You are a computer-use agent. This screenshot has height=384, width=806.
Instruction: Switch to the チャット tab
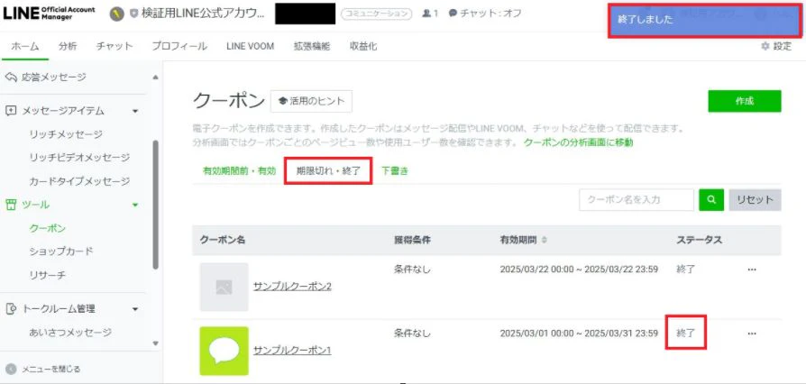point(114,46)
